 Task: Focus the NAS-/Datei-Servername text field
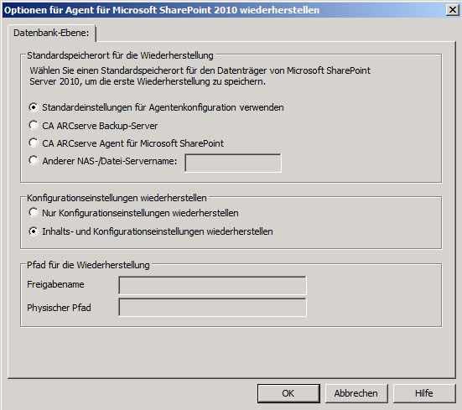pyautogui.click(x=233, y=163)
